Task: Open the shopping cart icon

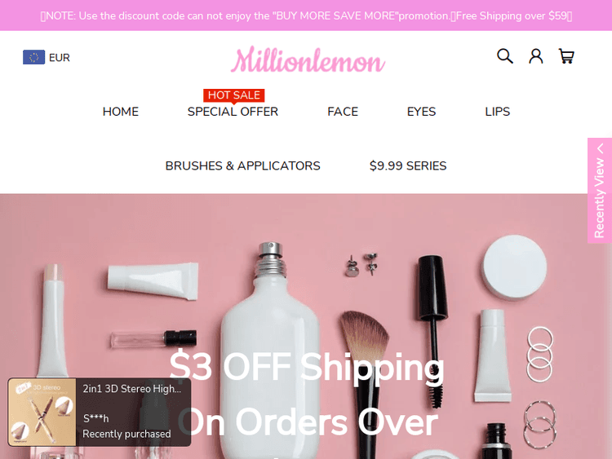Action: pos(566,56)
